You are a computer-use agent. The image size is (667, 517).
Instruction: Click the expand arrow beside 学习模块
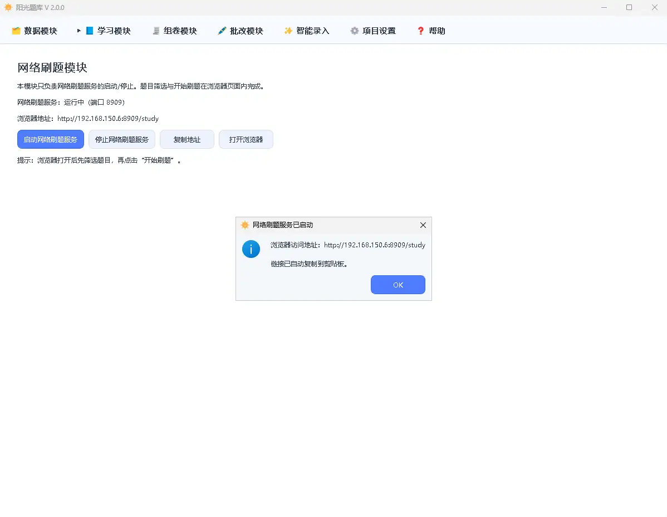[79, 31]
